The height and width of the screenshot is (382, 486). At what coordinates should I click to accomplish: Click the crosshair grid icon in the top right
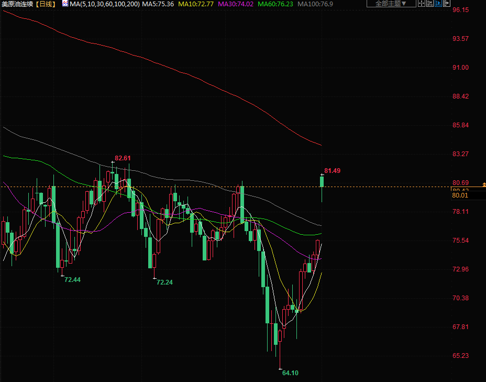tap(422, 4)
